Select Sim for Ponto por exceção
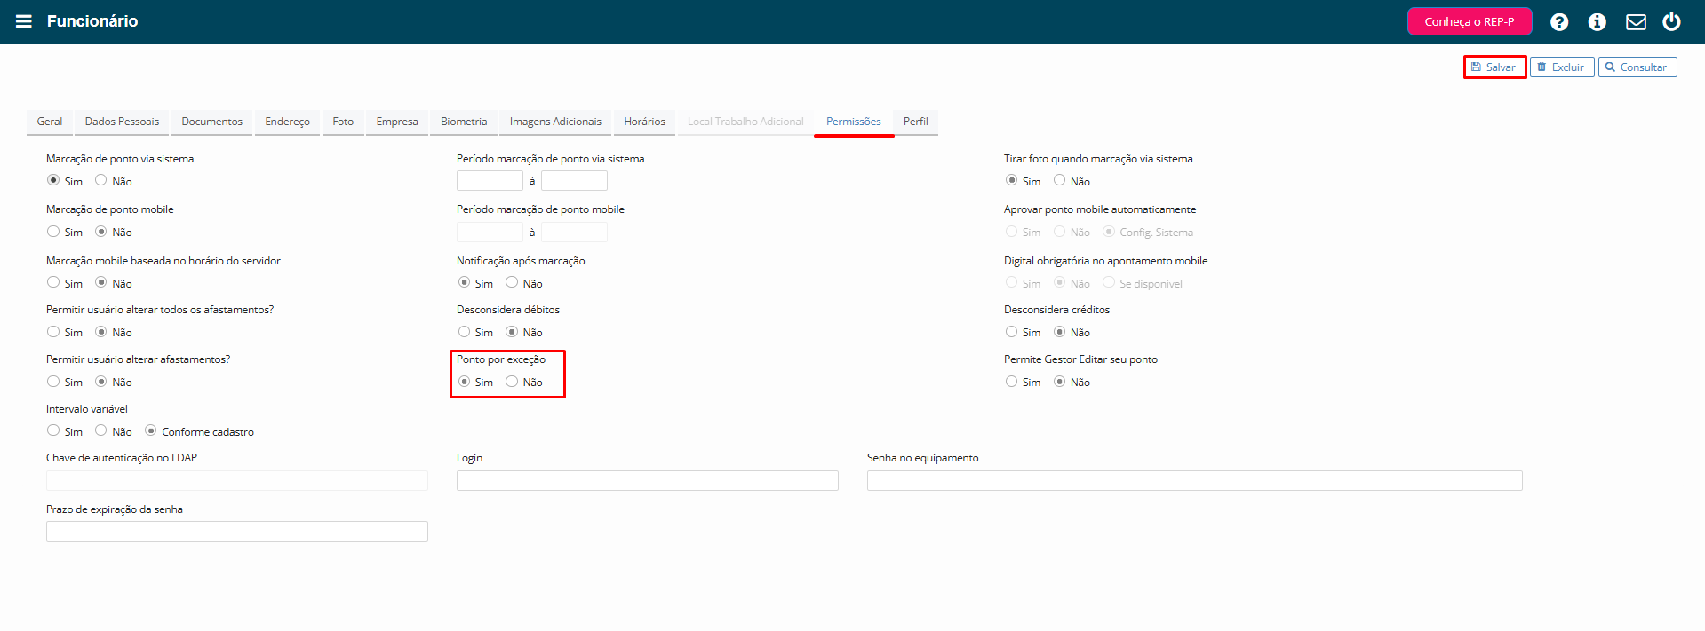Viewport: 1705px width, 631px height. (x=464, y=382)
